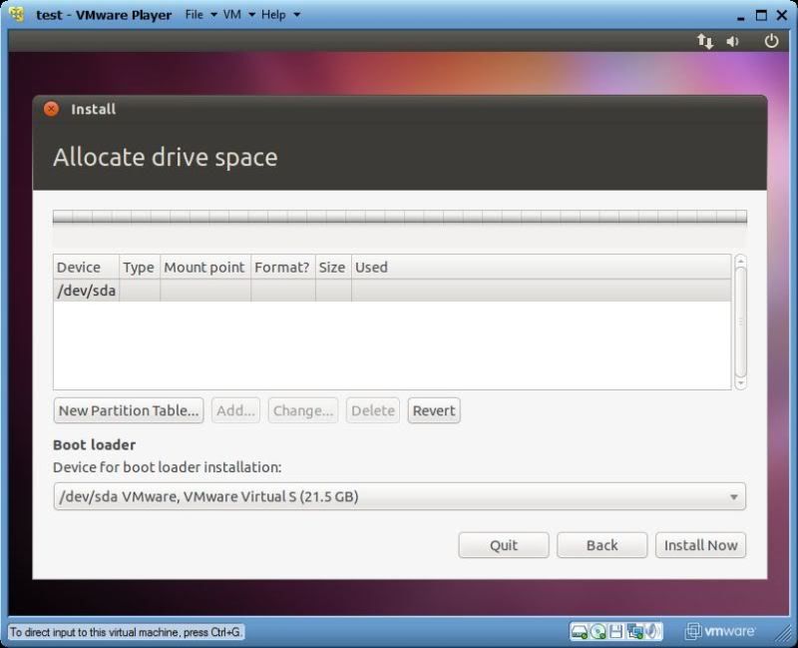This screenshot has width=798, height=648.
Task: Open the Ubuntu power session menu icon
Action: click(x=771, y=41)
